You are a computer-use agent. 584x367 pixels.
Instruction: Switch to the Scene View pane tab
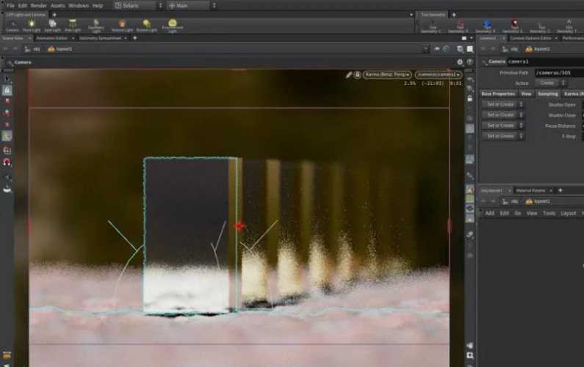[x=13, y=38]
